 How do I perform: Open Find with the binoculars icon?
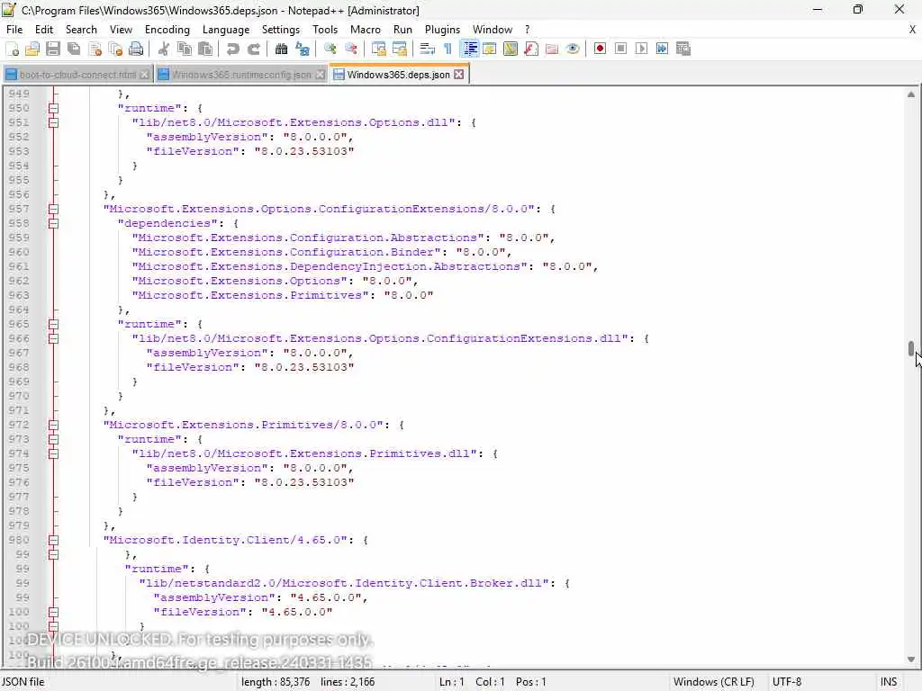[x=281, y=49]
